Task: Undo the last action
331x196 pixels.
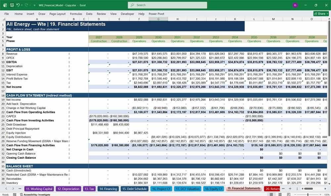Action: click(x=18, y=5)
